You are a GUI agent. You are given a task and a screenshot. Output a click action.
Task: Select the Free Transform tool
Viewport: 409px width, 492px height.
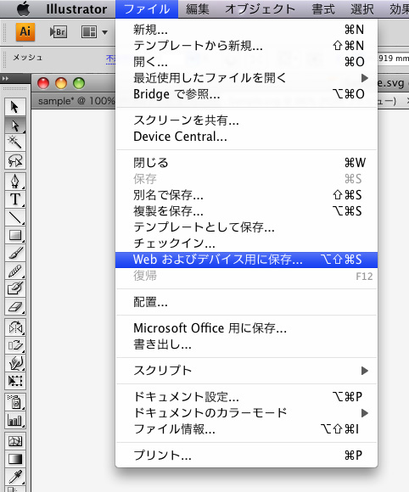(x=14, y=381)
